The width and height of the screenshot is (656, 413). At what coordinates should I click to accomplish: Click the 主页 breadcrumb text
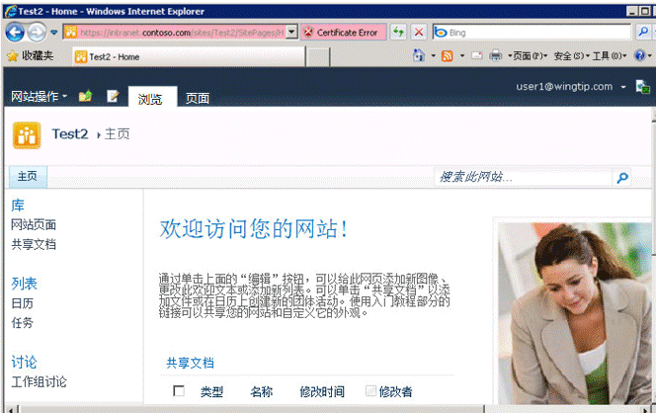point(118,134)
